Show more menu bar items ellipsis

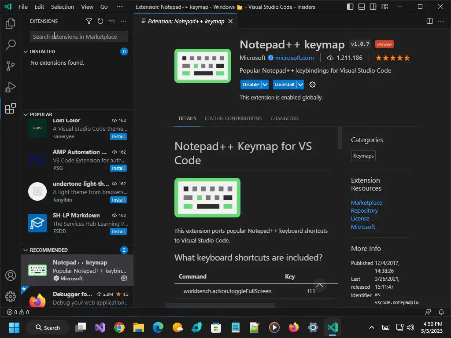(x=119, y=7)
